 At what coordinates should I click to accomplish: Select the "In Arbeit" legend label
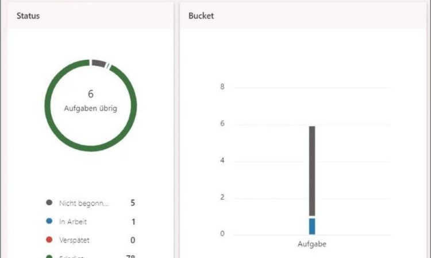click(74, 221)
